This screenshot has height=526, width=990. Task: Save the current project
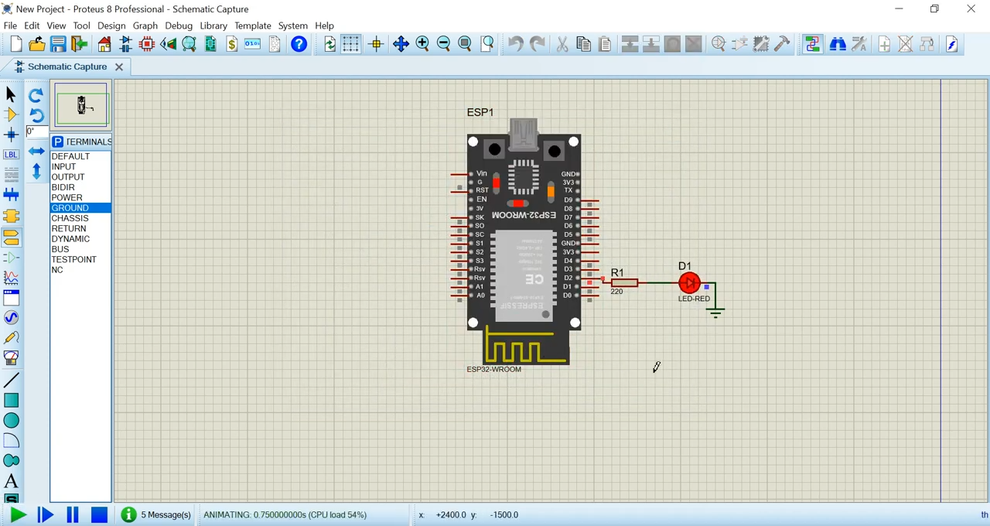(x=58, y=44)
